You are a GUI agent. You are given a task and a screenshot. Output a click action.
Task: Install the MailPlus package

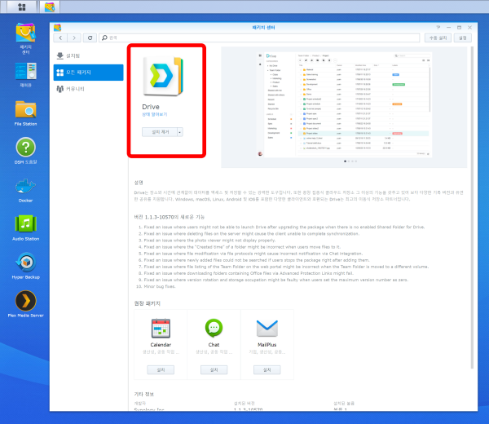(x=267, y=369)
